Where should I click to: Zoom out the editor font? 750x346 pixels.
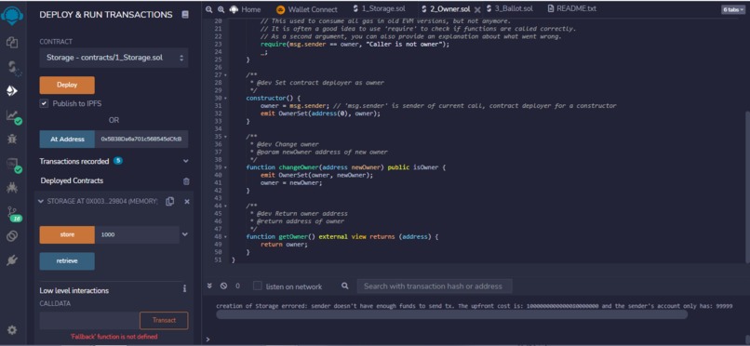(x=208, y=9)
